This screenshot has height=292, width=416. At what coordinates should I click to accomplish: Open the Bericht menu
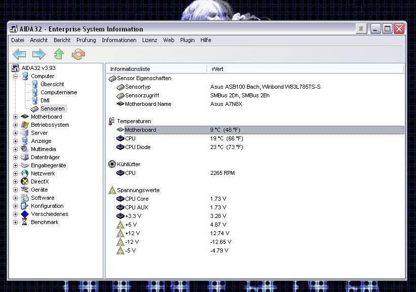coord(62,40)
